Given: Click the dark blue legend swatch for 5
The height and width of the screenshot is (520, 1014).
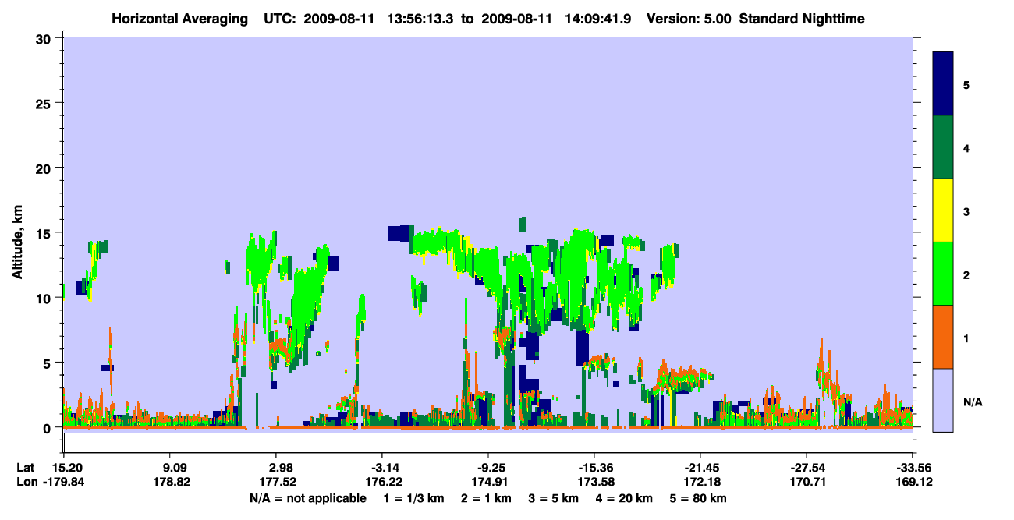Looking at the screenshot, I should coord(943,84).
